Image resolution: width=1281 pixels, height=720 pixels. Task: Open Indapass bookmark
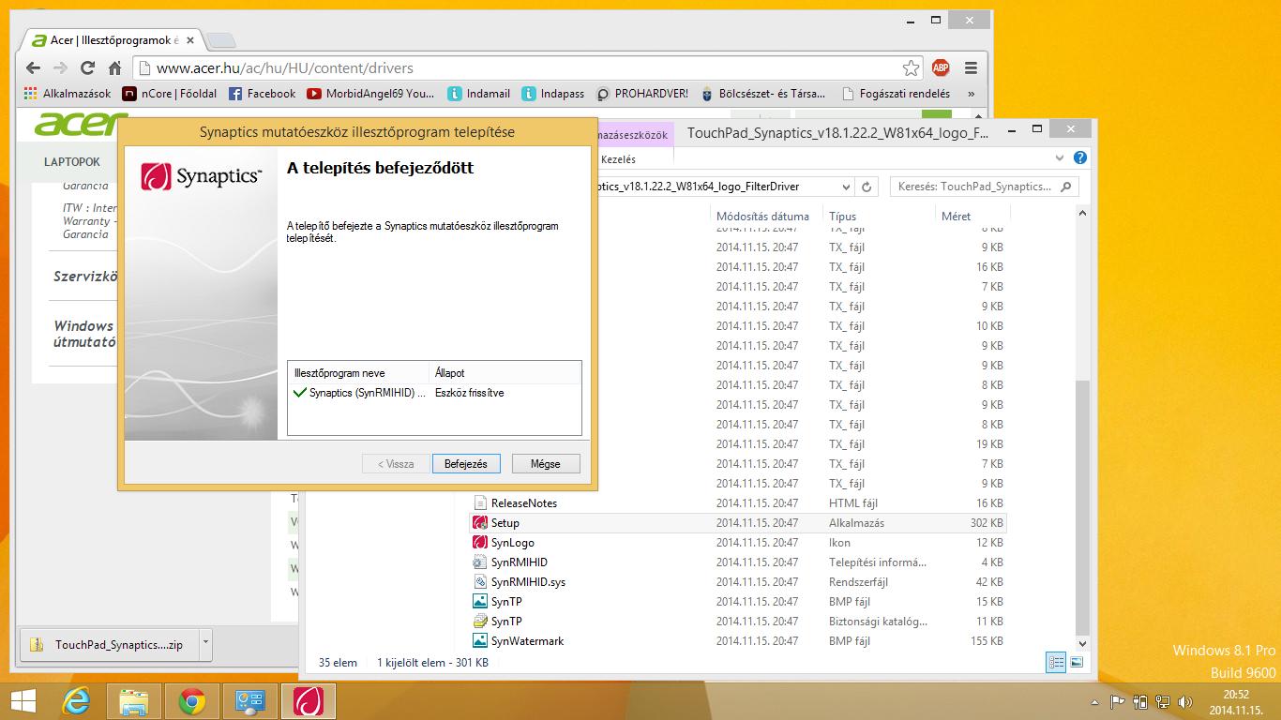click(x=553, y=94)
